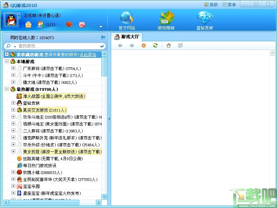Click the pig icon of 宝宝乐园

click(x=19, y=186)
